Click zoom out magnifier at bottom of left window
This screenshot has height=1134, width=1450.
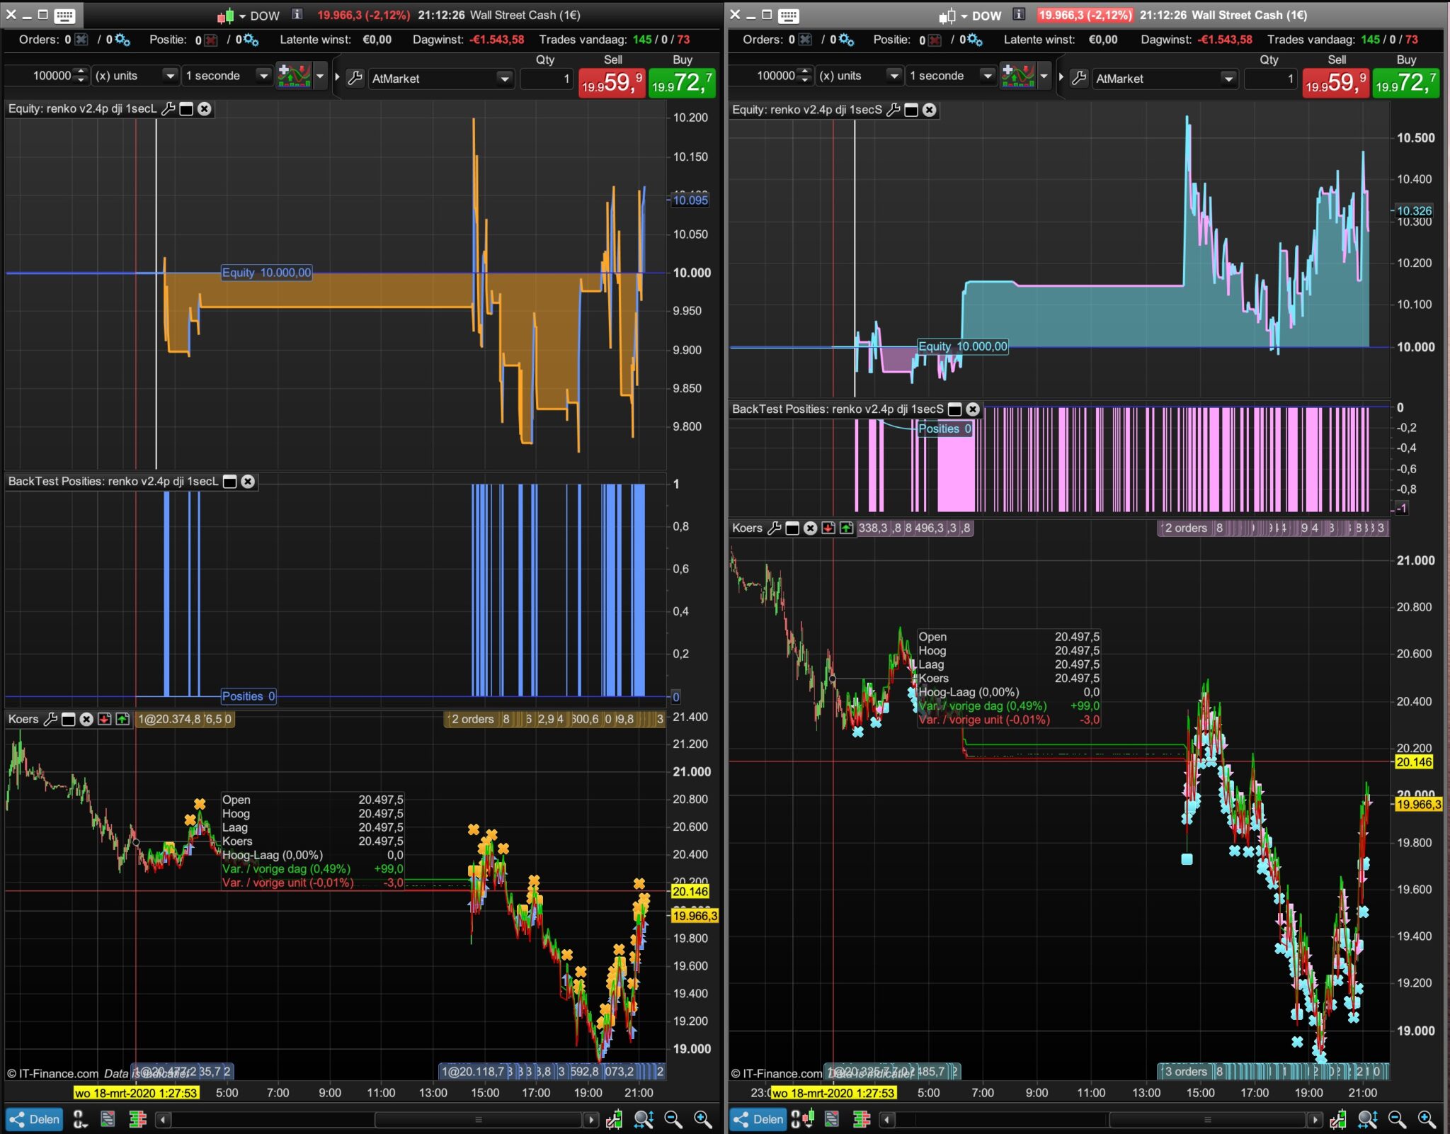pyautogui.click(x=673, y=1119)
